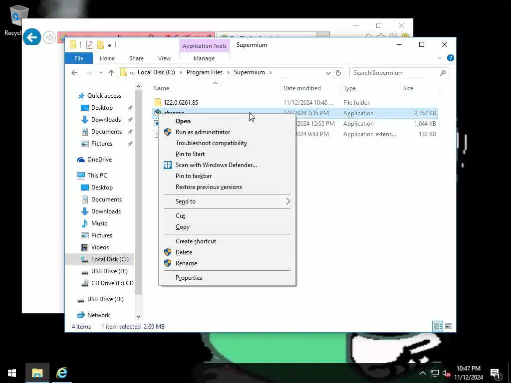The height and width of the screenshot is (383, 511).
Task: Open the 122.0.6261.85 folder row
Action: click(x=295, y=103)
